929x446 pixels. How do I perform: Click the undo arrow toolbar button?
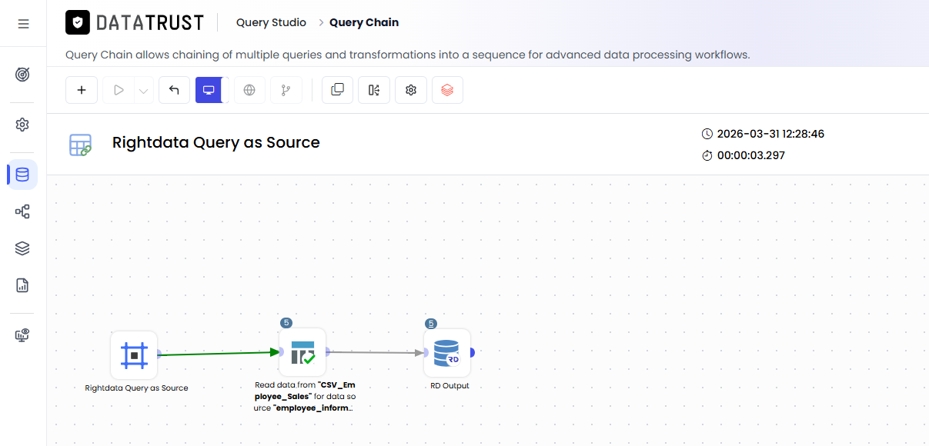click(x=174, y=90)
